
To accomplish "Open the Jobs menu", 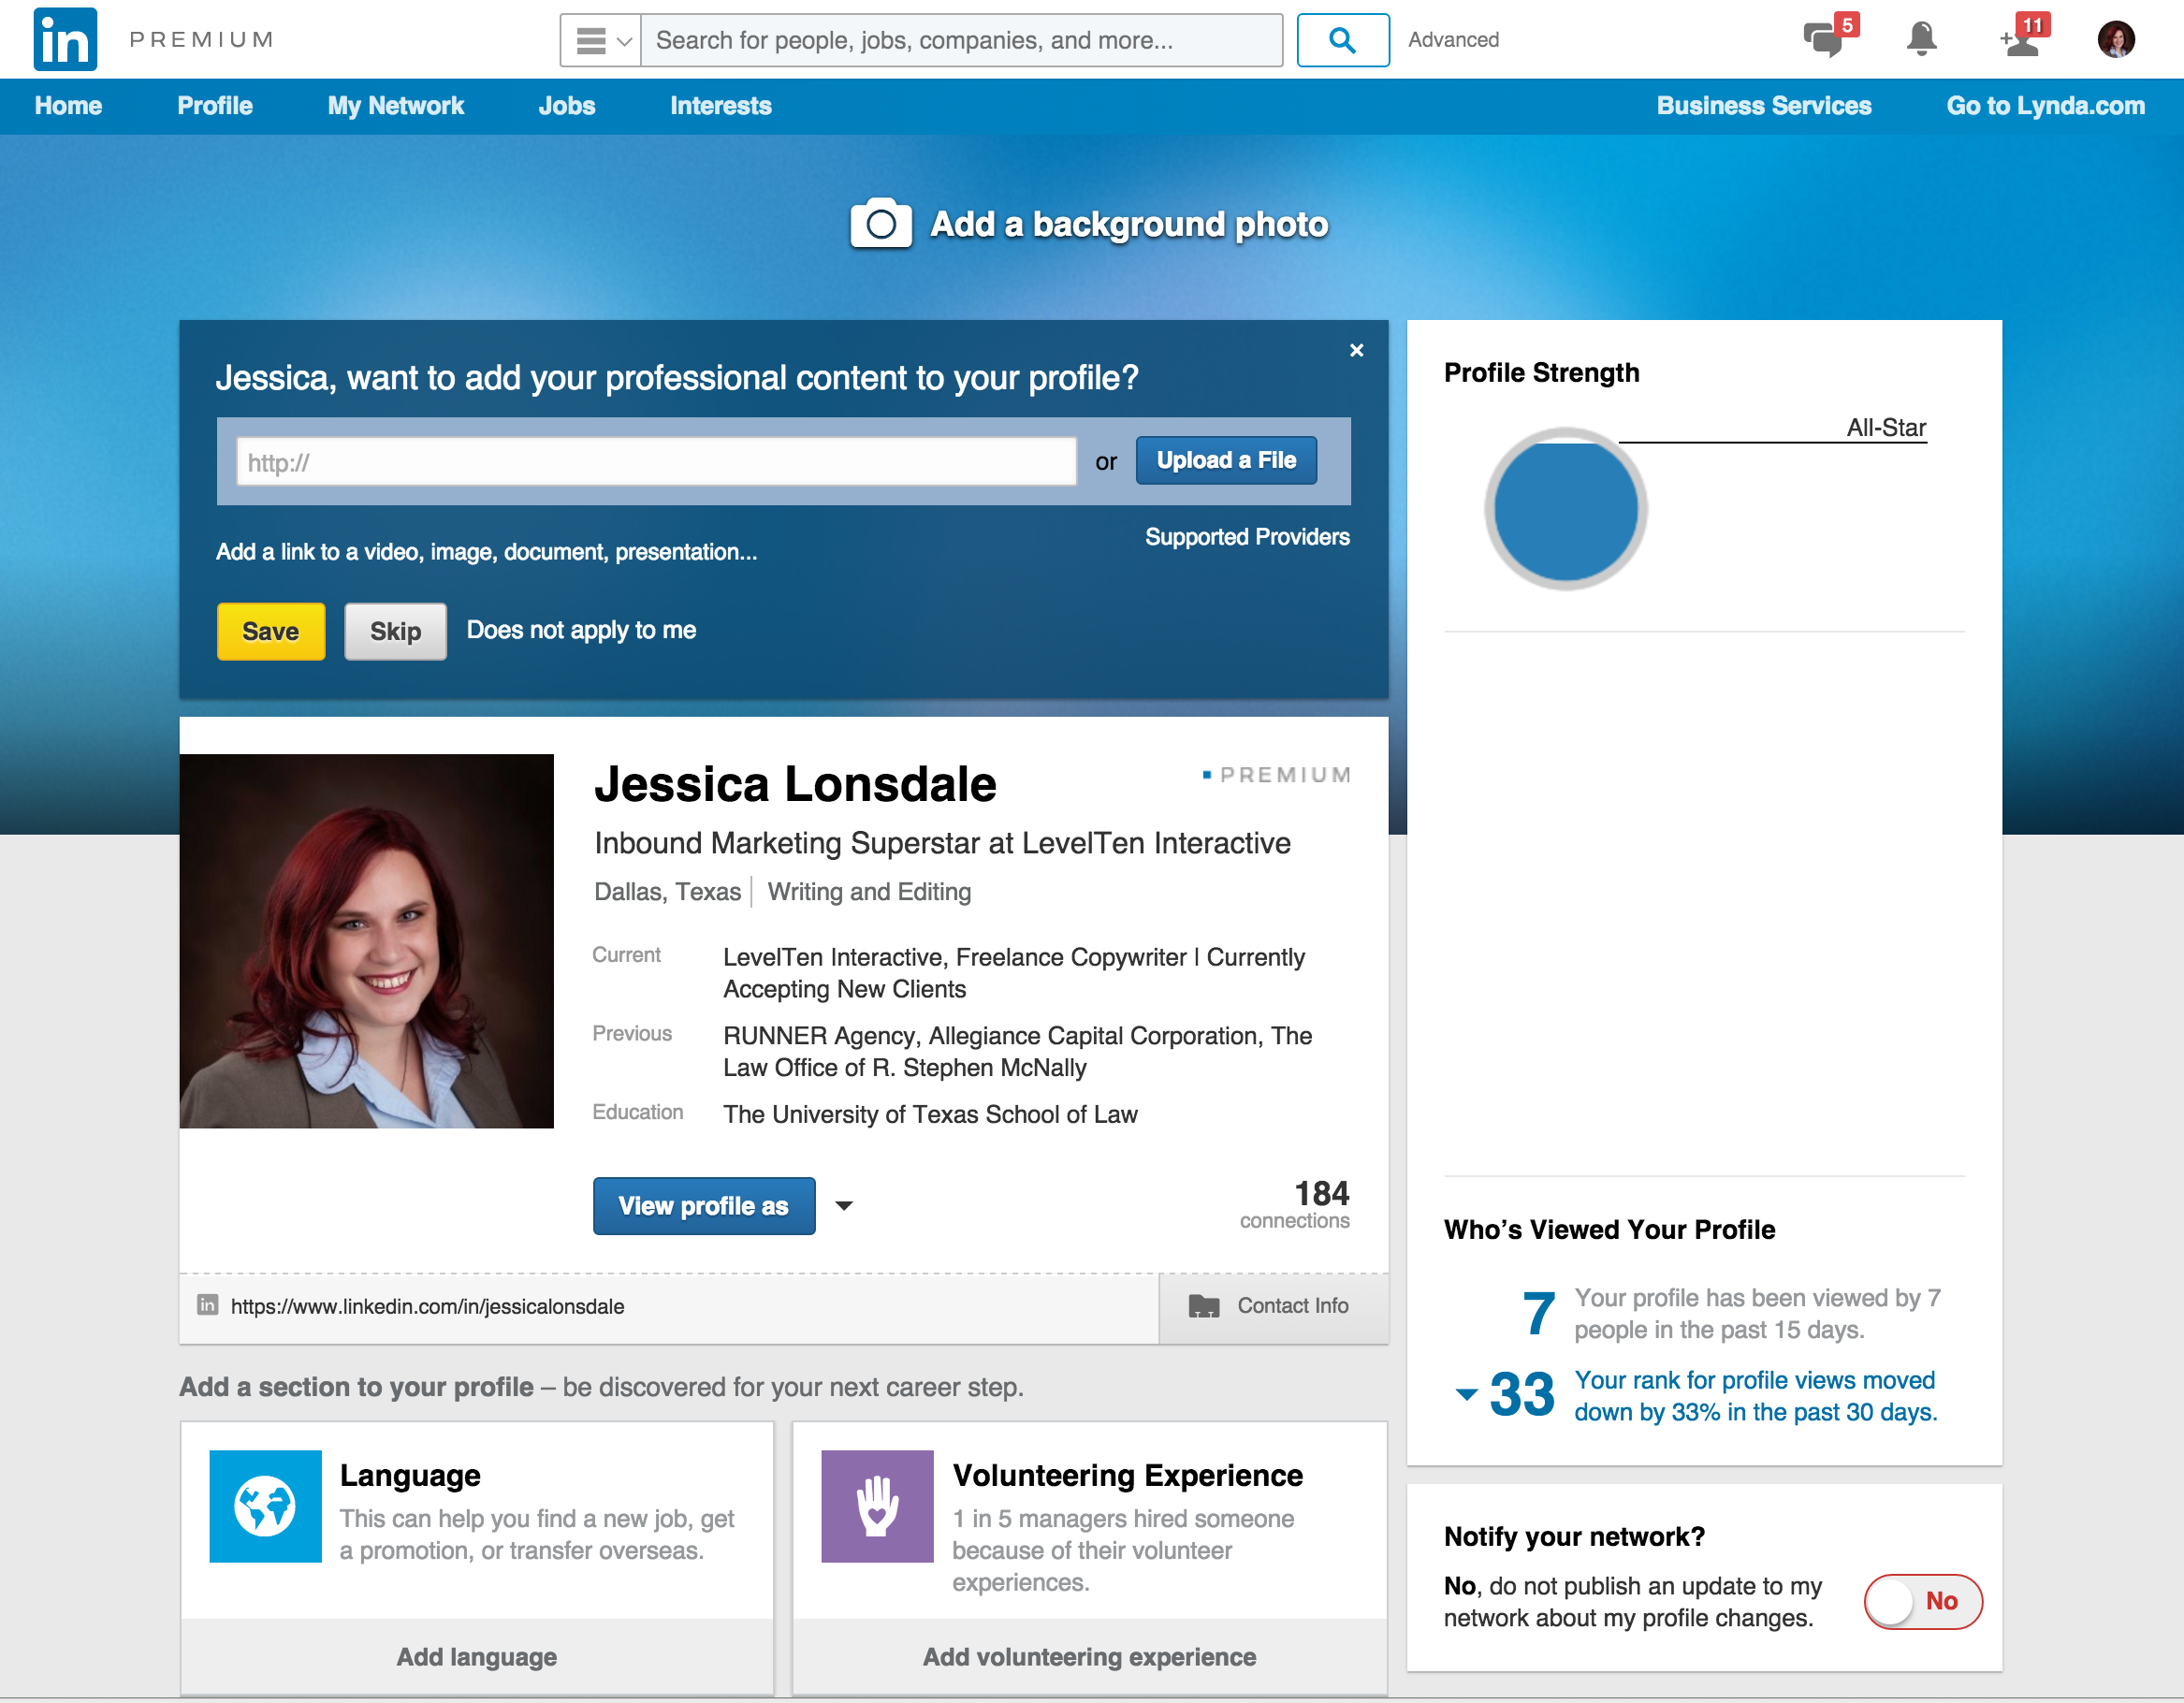I will (566, 105).
